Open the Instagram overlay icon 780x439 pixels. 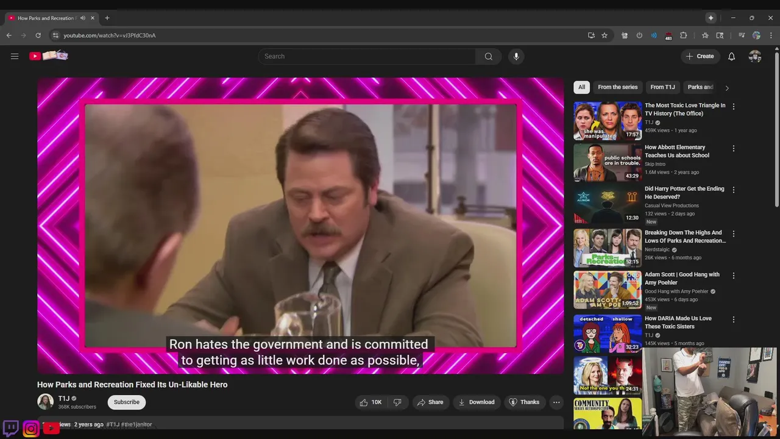[31, 429]
